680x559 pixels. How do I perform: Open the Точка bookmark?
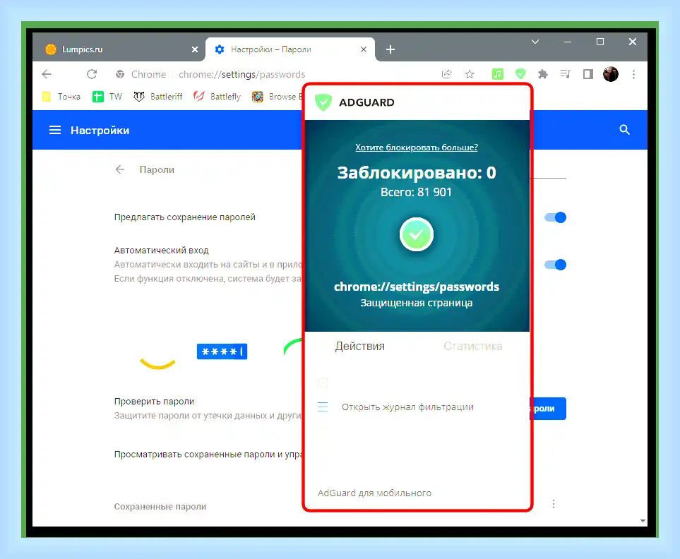tap(61, 97)
